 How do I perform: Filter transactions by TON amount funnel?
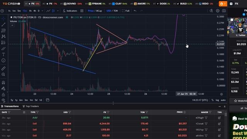[x=147, y=112]
